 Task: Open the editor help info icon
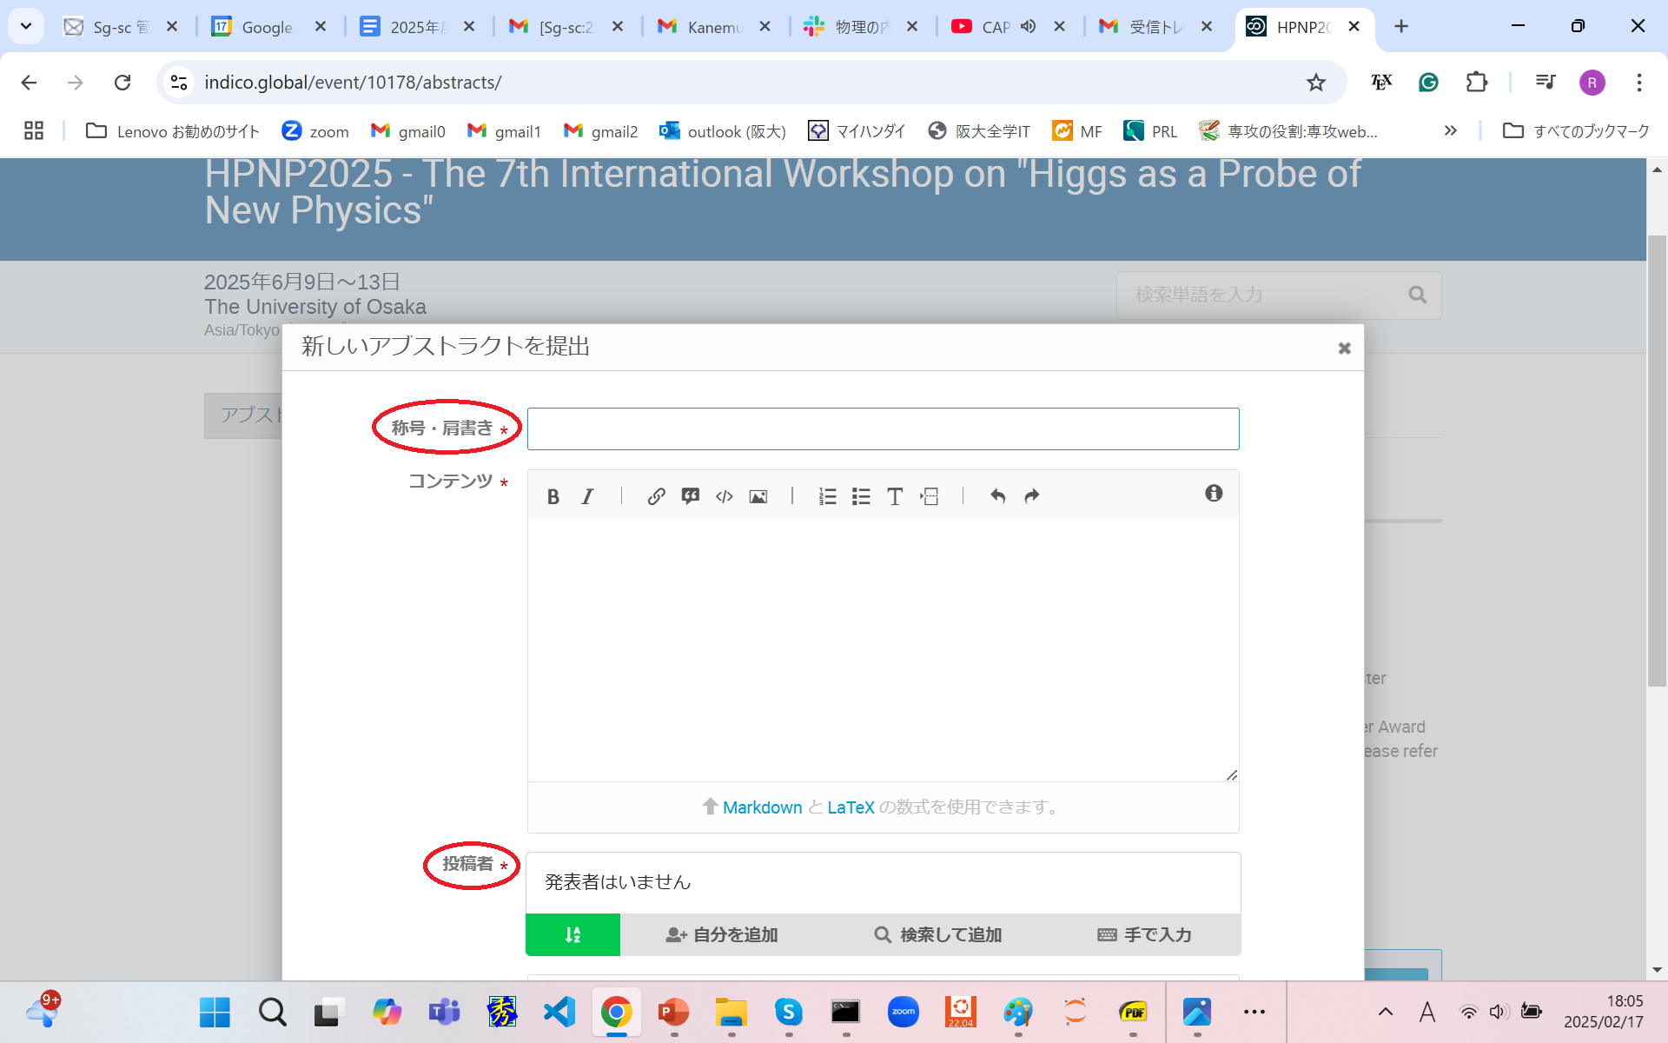click(1214, 494)
